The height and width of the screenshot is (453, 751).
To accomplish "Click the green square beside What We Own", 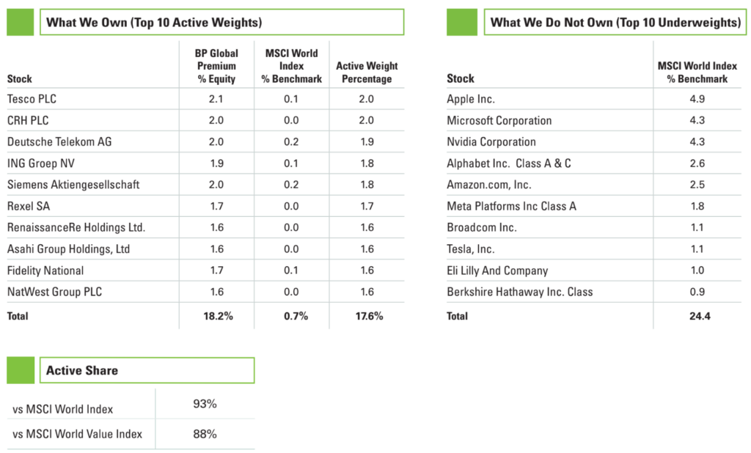I will 21,22.
